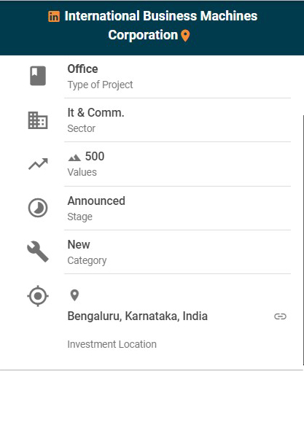Screen dimensions: 304x428
Task: Click the pie clock icon next to Stage
Action: pos(38,208)
